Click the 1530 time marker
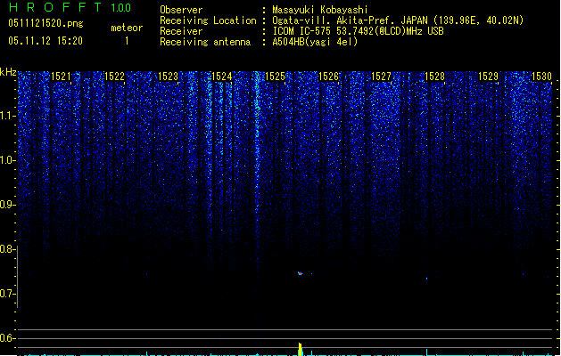Screen dimensions: 561x356 click(x=541, y=77)
